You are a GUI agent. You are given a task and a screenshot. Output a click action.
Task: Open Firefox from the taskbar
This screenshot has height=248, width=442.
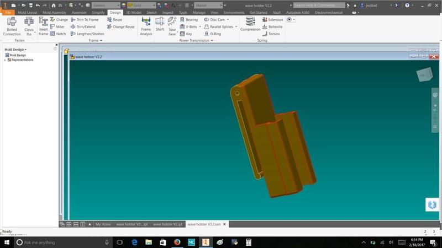(177, 242)
